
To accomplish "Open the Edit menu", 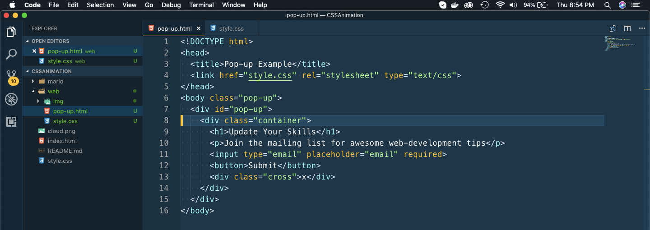I will (x=73, y=5).
